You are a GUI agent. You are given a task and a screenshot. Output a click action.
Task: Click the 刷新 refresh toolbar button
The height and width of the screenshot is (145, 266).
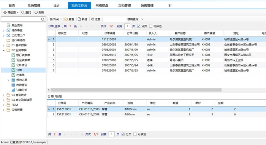click(39, 13)
